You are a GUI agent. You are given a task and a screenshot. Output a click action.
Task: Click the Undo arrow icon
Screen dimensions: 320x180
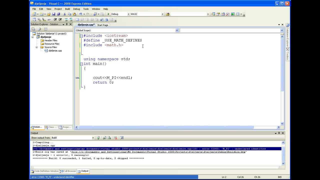pos(80,14)
